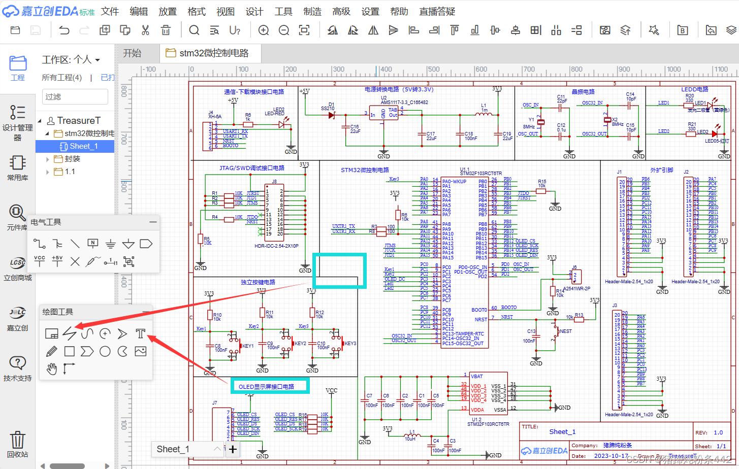
Task: Open the 元件库 sidebar panel
Action: pos(17,218)
